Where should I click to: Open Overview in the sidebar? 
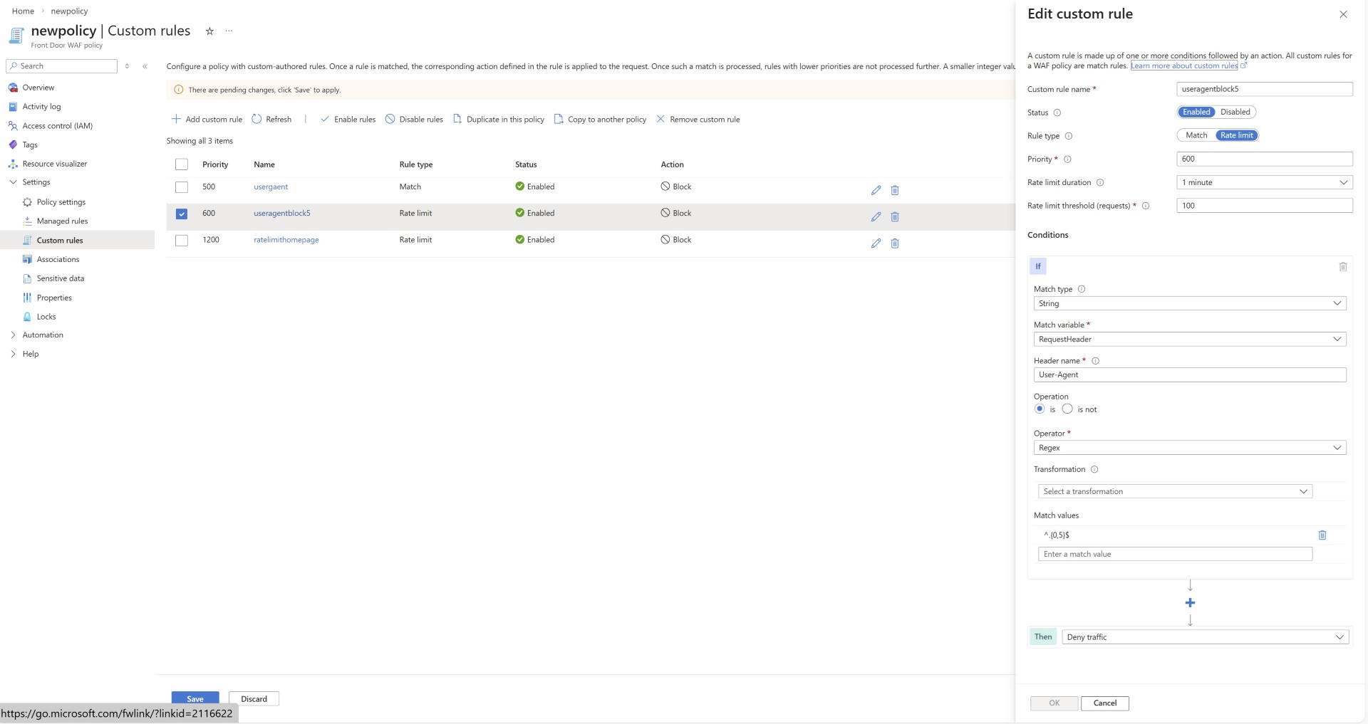point(38,88)
